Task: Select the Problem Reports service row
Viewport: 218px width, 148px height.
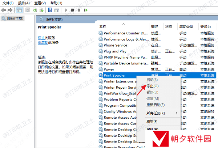Action: (117, 100)
